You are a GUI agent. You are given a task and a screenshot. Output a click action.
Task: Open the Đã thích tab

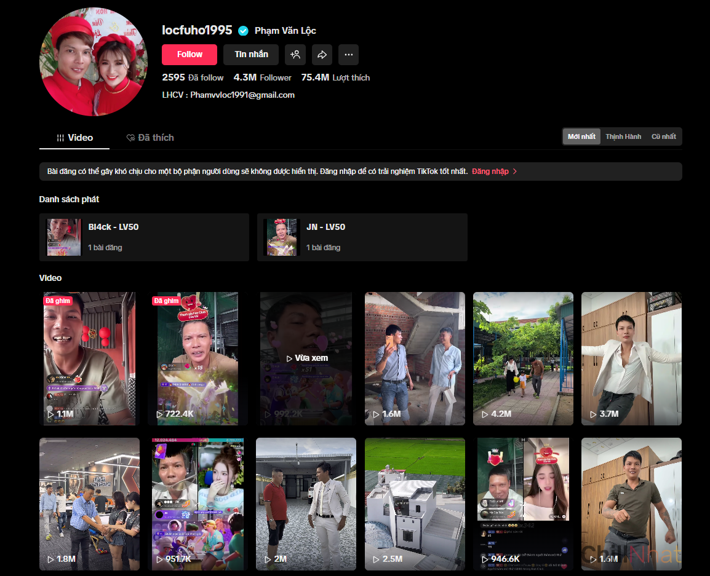coord(150,138)
